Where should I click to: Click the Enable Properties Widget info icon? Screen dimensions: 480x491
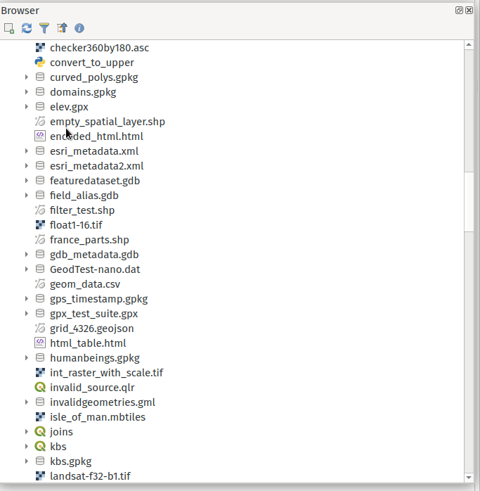(x=79, y=28)
